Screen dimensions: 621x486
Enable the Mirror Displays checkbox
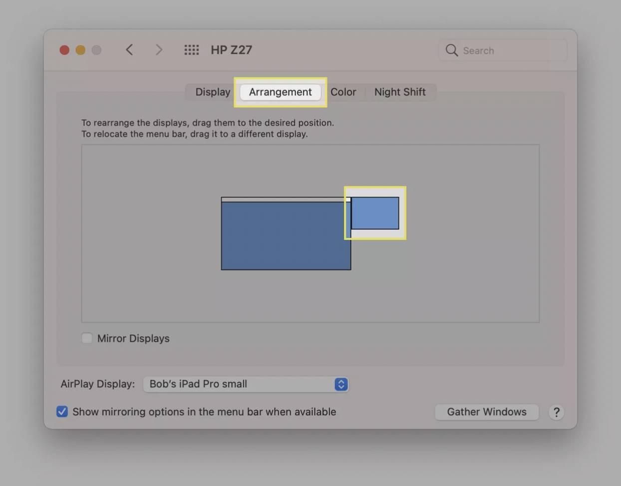coord(87,338)
